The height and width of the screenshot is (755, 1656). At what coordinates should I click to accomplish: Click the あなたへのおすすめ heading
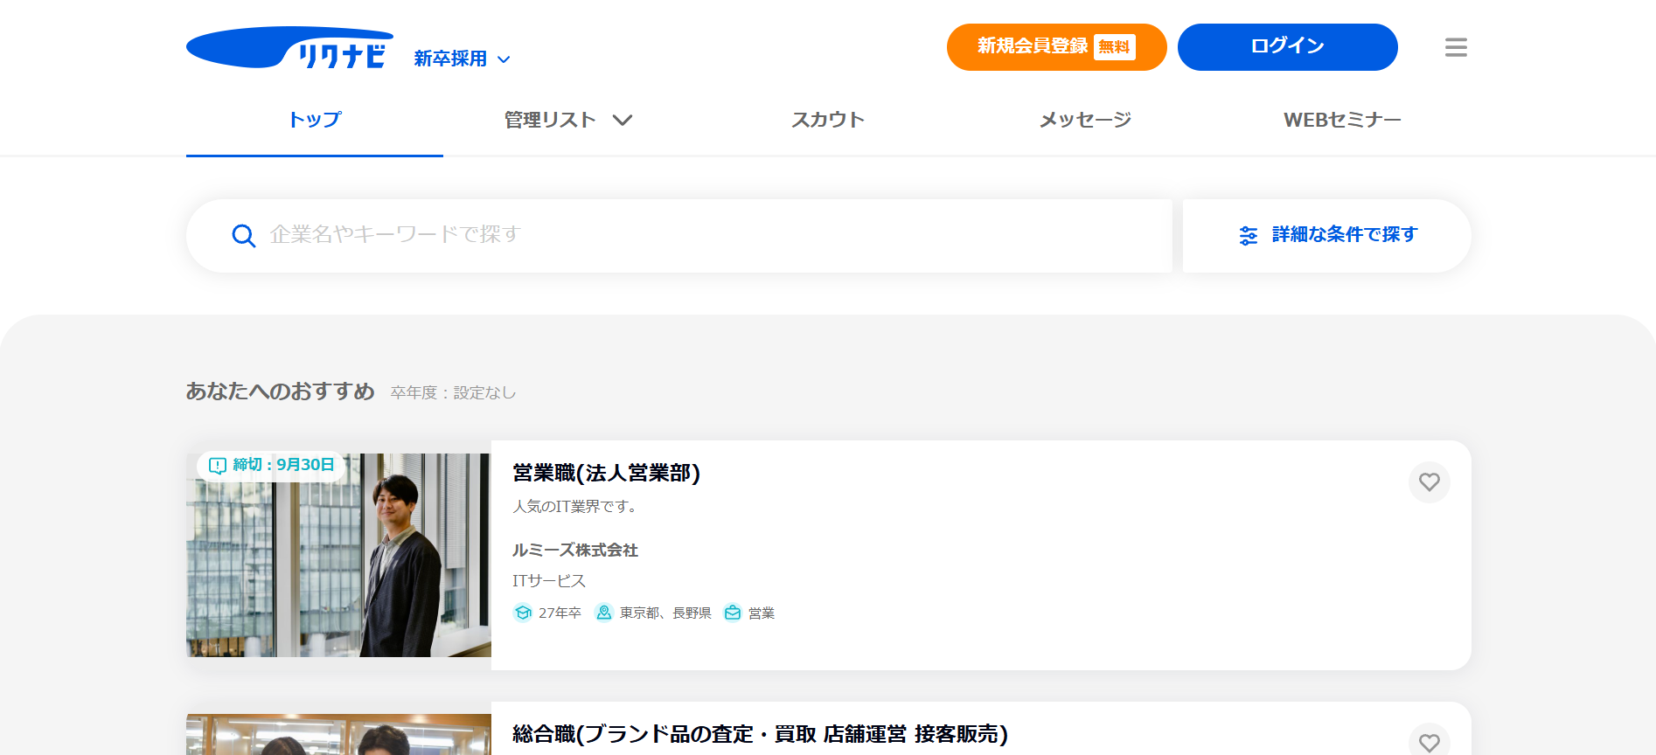pyautogui.click(x=281, y=391)
